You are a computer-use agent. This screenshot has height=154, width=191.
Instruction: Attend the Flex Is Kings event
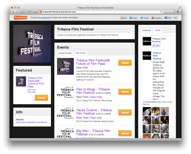coord(125,92)
